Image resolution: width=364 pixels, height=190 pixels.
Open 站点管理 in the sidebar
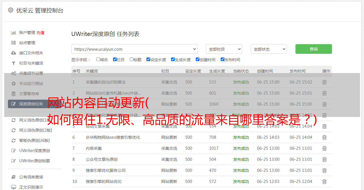coord(27,43)
